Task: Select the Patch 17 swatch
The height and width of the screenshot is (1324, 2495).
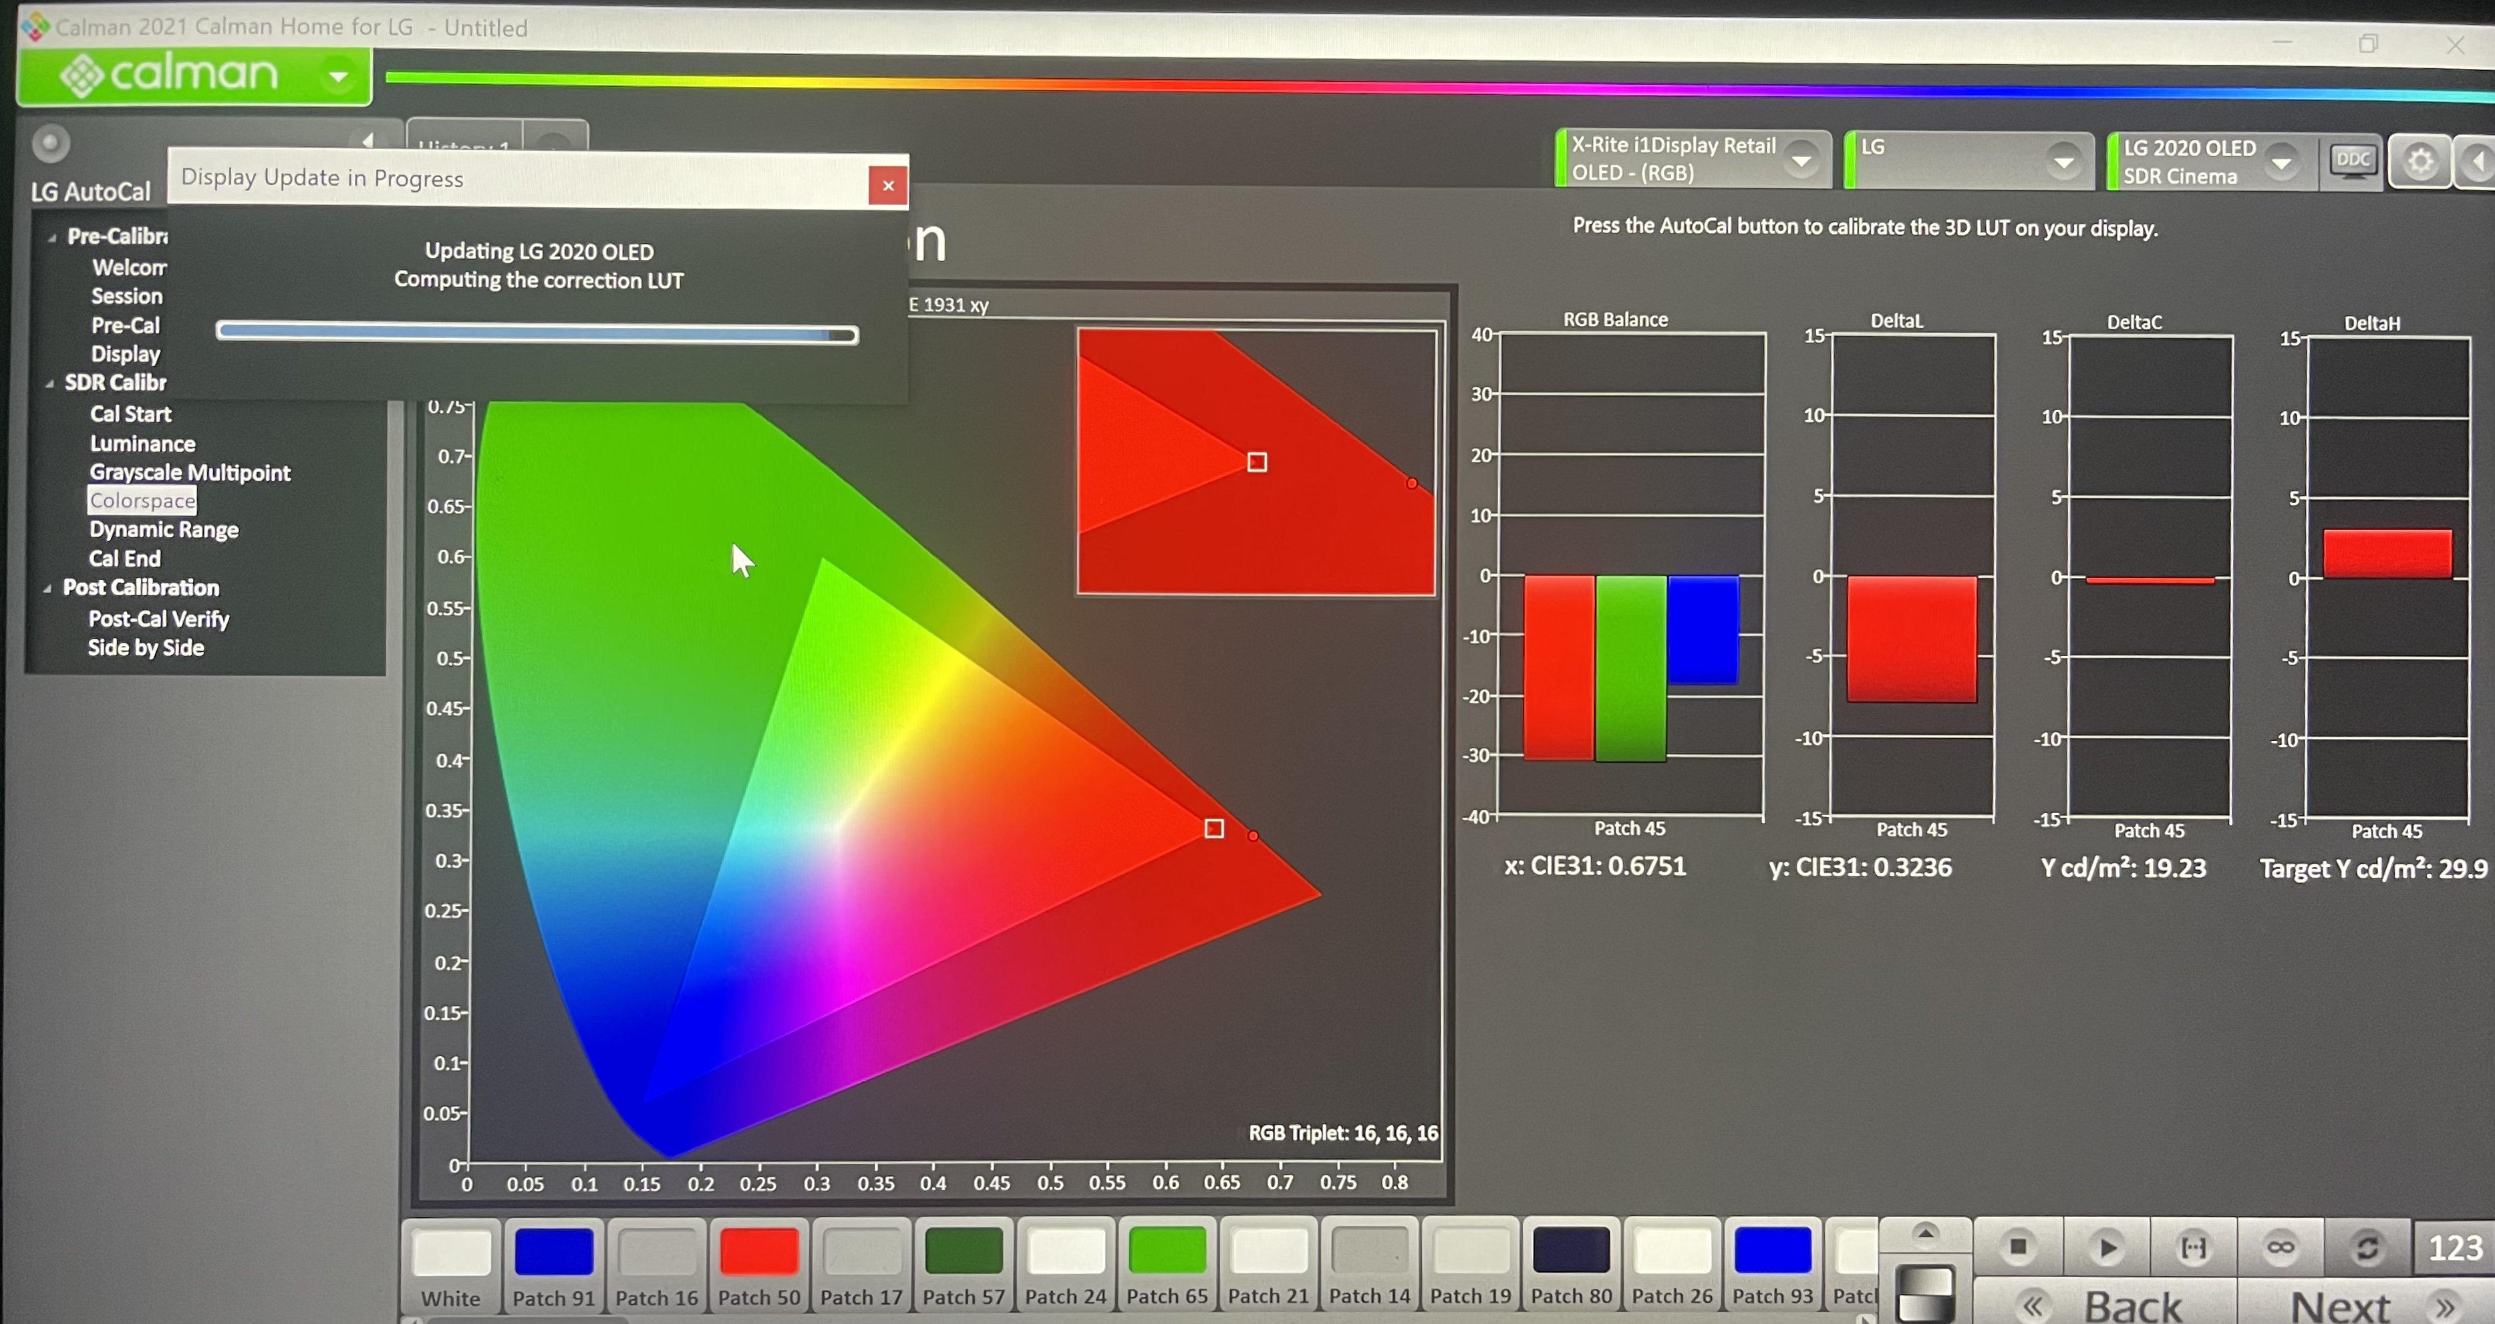Action: [x=862, y=1266]
